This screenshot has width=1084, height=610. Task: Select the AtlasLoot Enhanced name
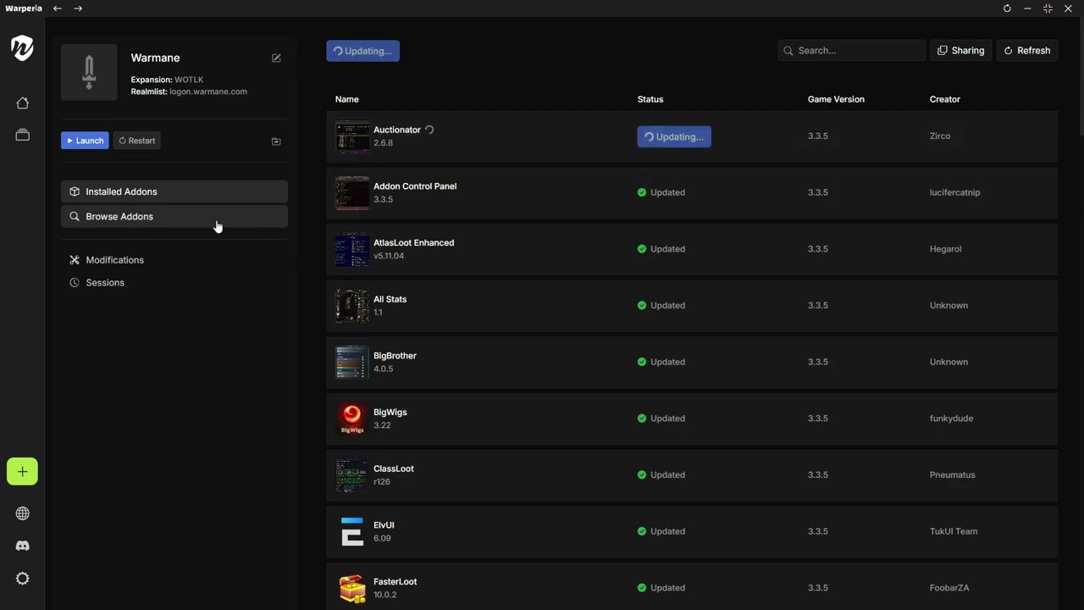pos(413,242)
